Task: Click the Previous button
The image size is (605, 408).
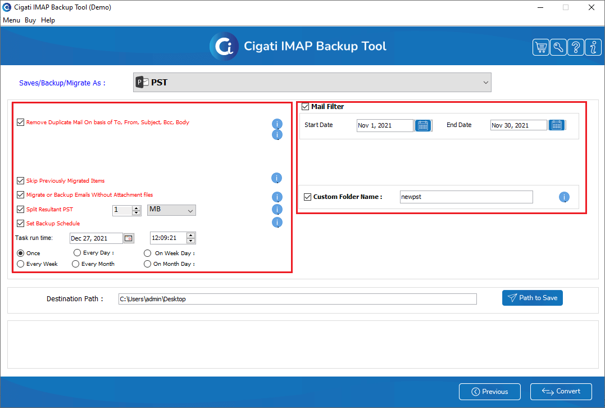Action: pyautogui.click(x=490, y=392)
